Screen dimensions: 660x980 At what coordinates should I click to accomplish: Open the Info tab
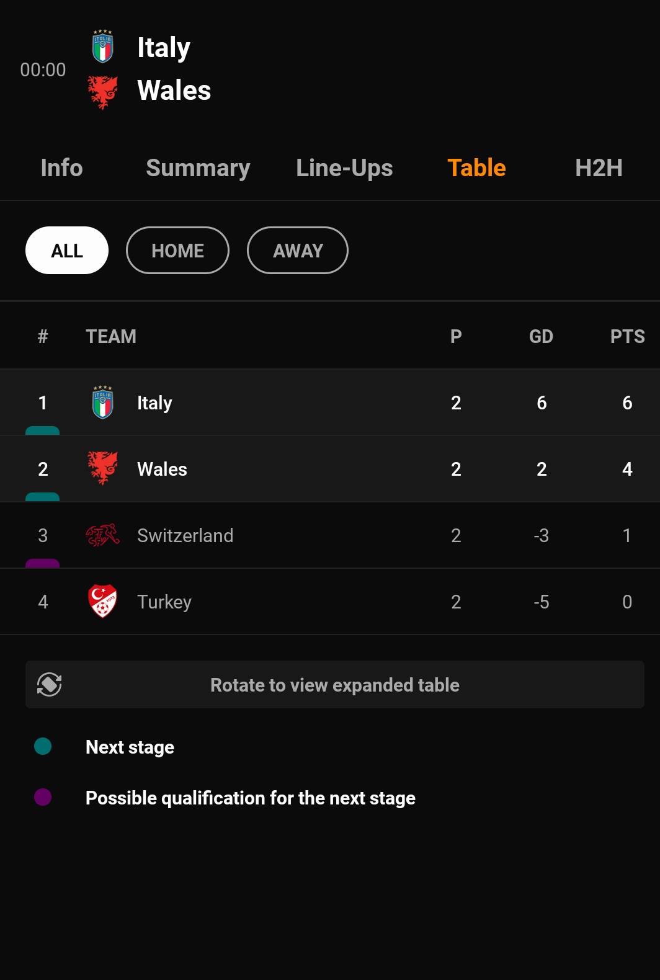(x=61, y=167)
